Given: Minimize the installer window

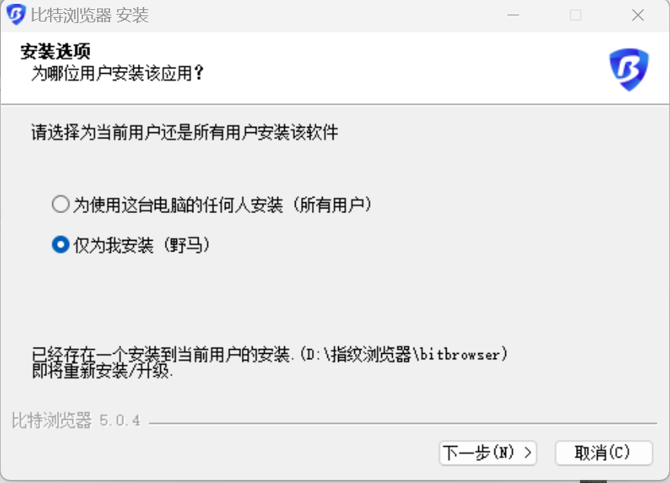Looking at the screenshot, I should tap(513, 15).
